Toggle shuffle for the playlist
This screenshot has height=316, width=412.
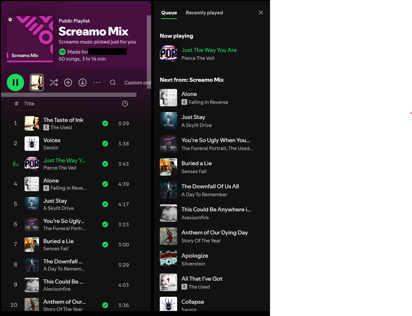54,83
